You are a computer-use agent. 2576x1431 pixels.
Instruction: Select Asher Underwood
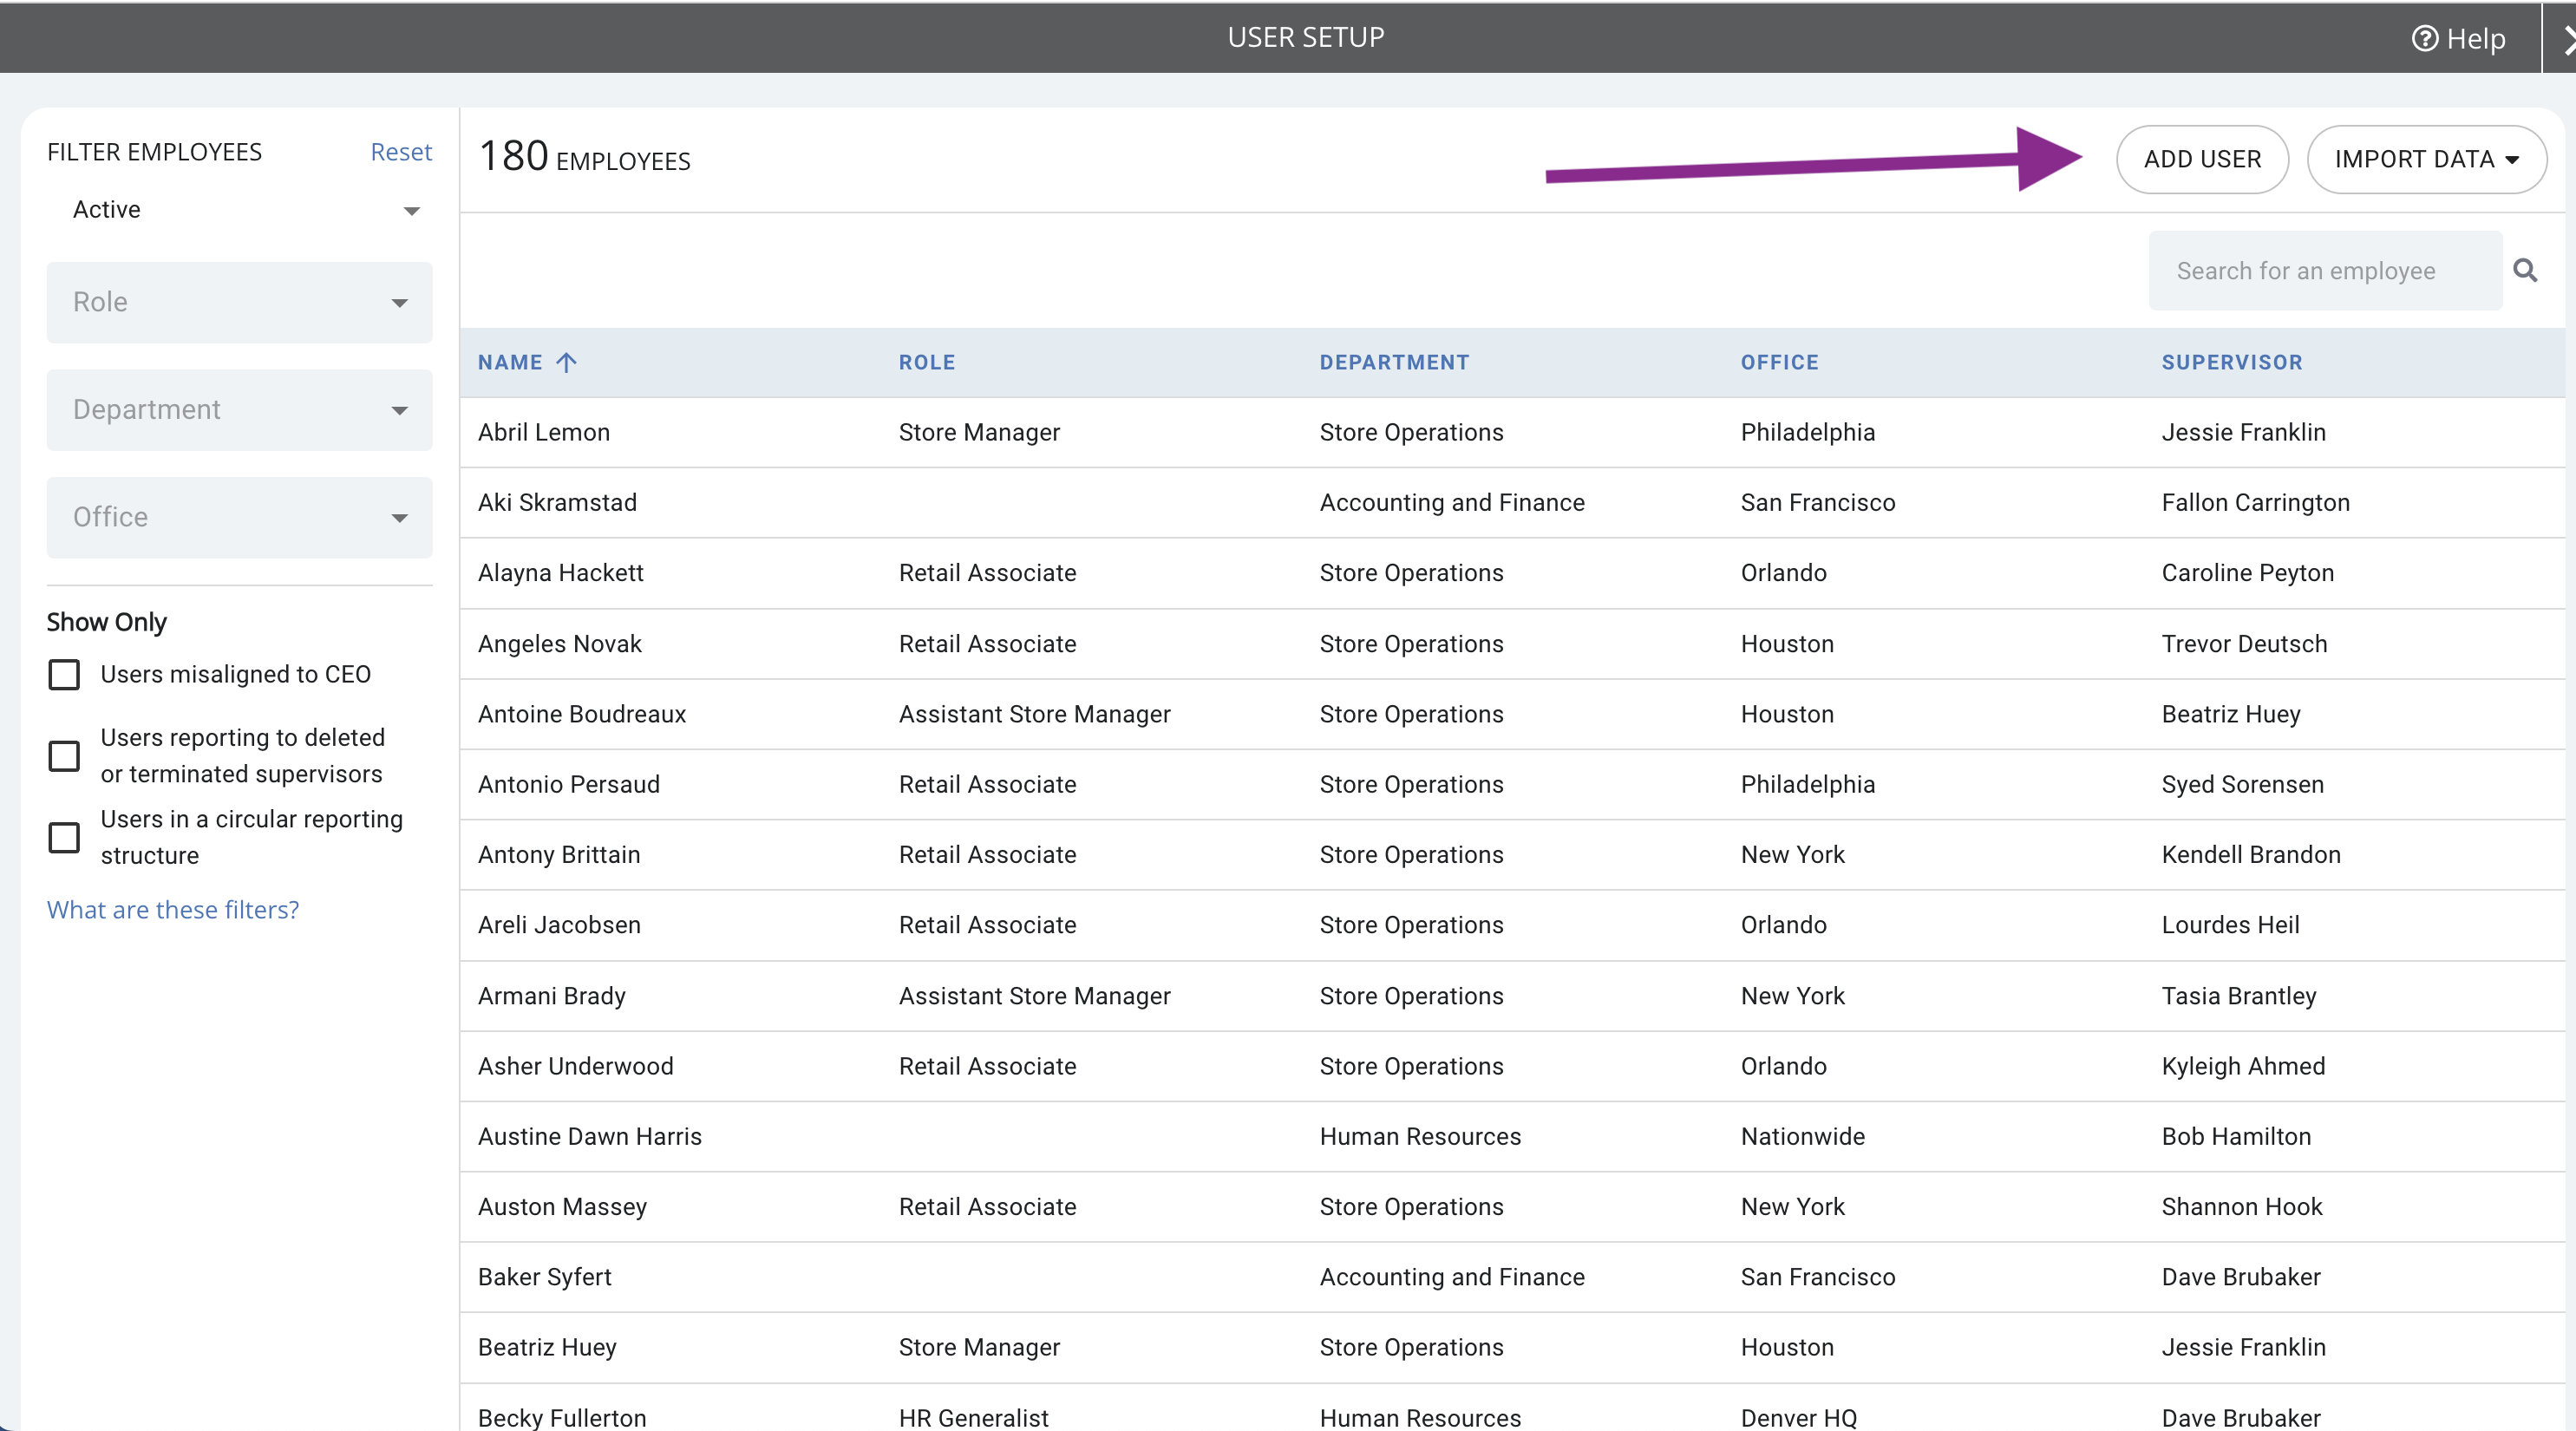pyautogui.click(x=575, y=1066)
